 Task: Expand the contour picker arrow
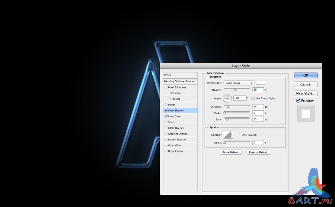click(232, 135)
